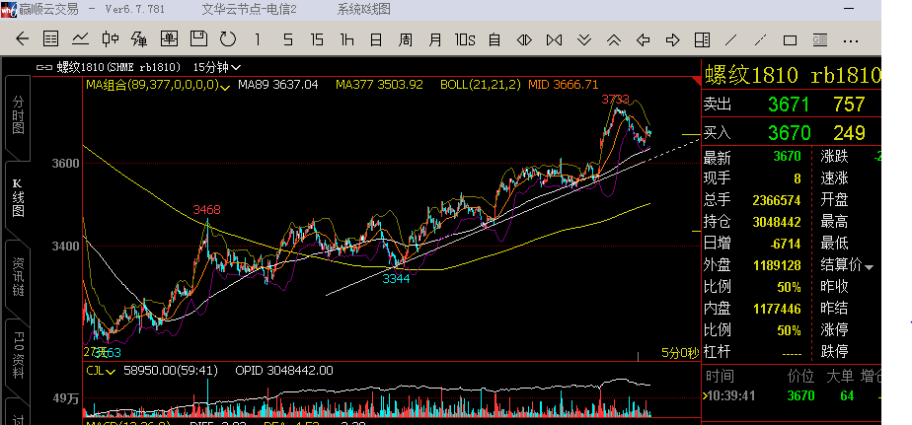Screen dimensions: 912x425
Task: Click the back arrow toolbar icon
Action: pyautogui.click(x=22, y=39)
